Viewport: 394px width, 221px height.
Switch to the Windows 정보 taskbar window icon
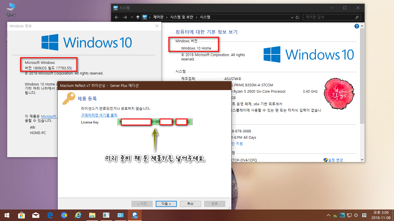[106, 215]
